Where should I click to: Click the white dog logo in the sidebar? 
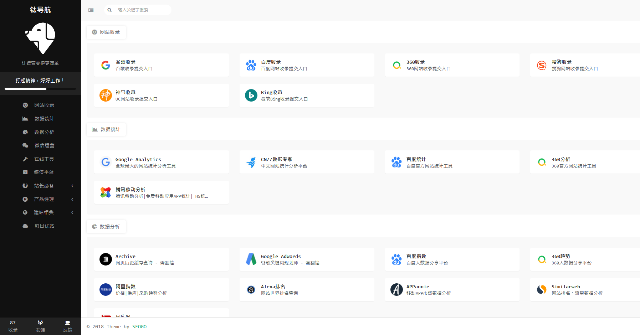[40, 38]
